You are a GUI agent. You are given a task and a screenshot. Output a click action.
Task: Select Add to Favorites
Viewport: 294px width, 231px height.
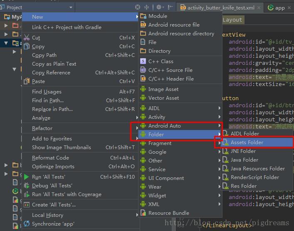point(80,139)
